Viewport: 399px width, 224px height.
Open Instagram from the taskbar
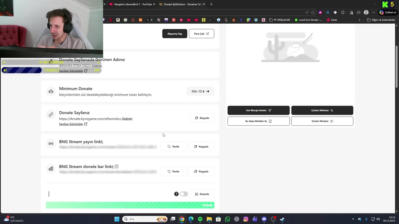click(246, 219)
